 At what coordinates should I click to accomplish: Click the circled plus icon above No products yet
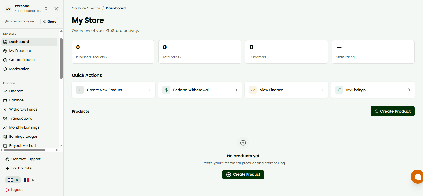(x=243, y=143)
